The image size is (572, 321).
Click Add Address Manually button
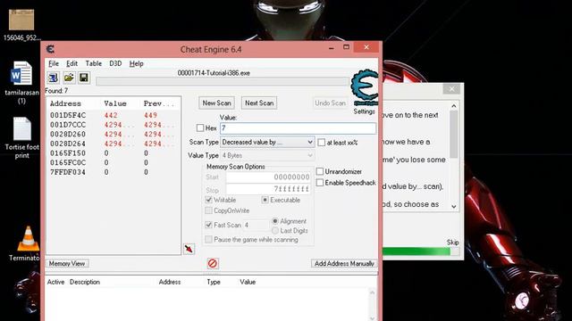tap(344, 263)
